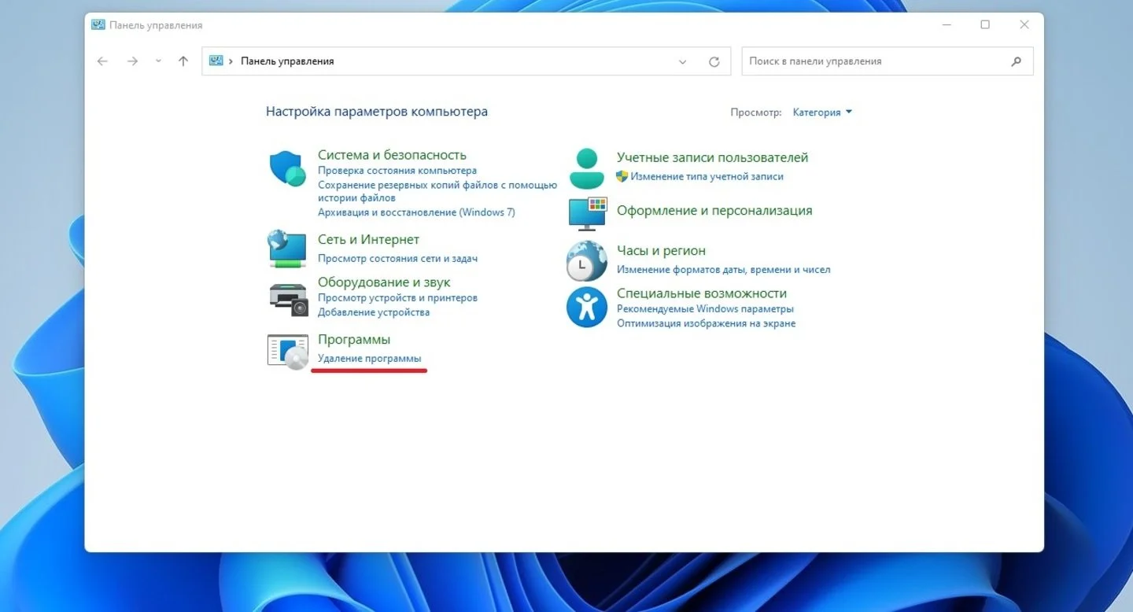This screenshot has height=612, width=1133.
Task: Go up one level with arrow
Action: coord(183,61)
